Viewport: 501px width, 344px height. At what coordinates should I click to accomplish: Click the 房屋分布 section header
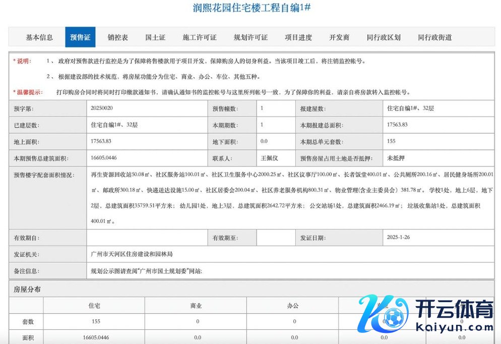coord(28,290)
